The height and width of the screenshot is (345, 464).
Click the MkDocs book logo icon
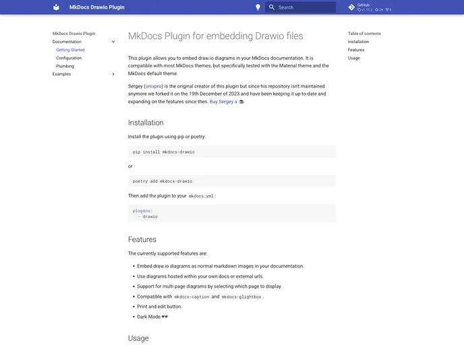pos(56,7)
